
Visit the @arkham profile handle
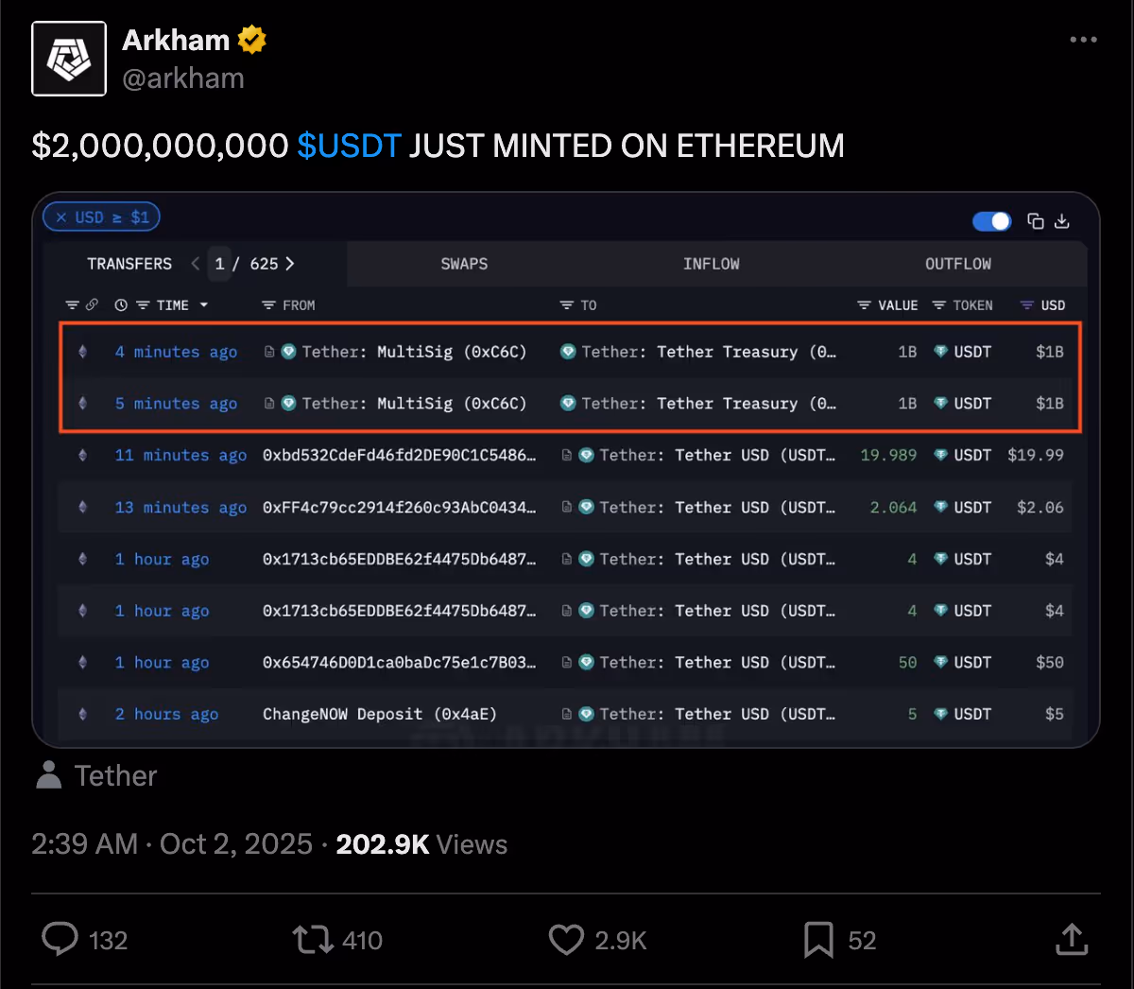(183, 78)
